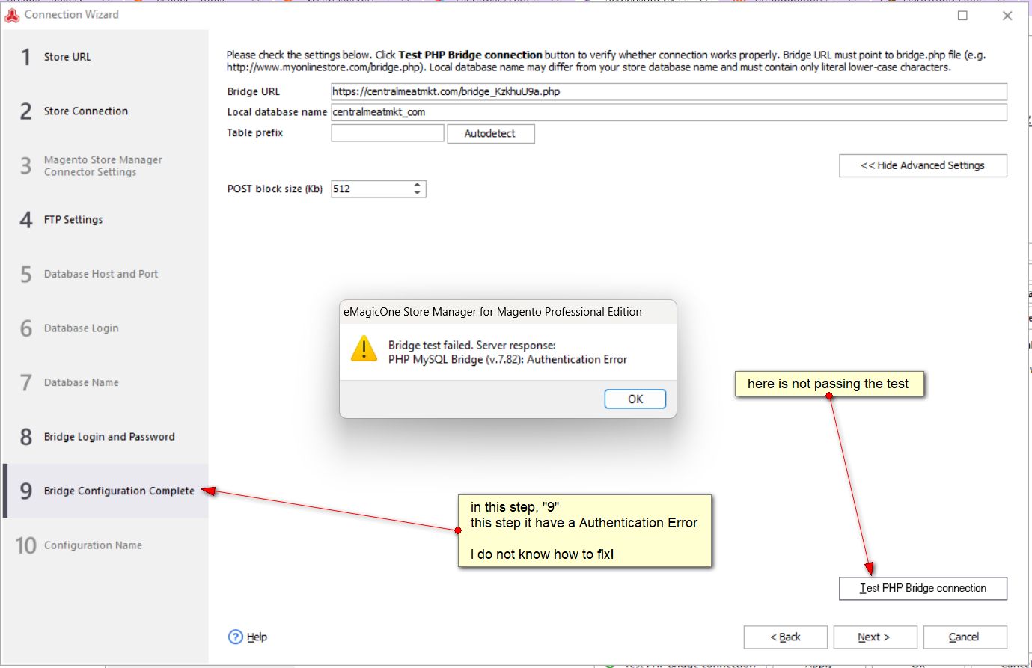Click into the Bridge URL field

click(x=669, y=92)
